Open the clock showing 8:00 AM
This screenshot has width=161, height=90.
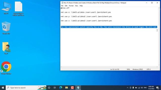coord(151,88)
